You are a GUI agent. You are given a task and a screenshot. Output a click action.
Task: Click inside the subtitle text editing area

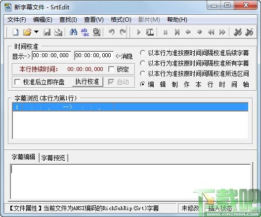pos(130,181)
